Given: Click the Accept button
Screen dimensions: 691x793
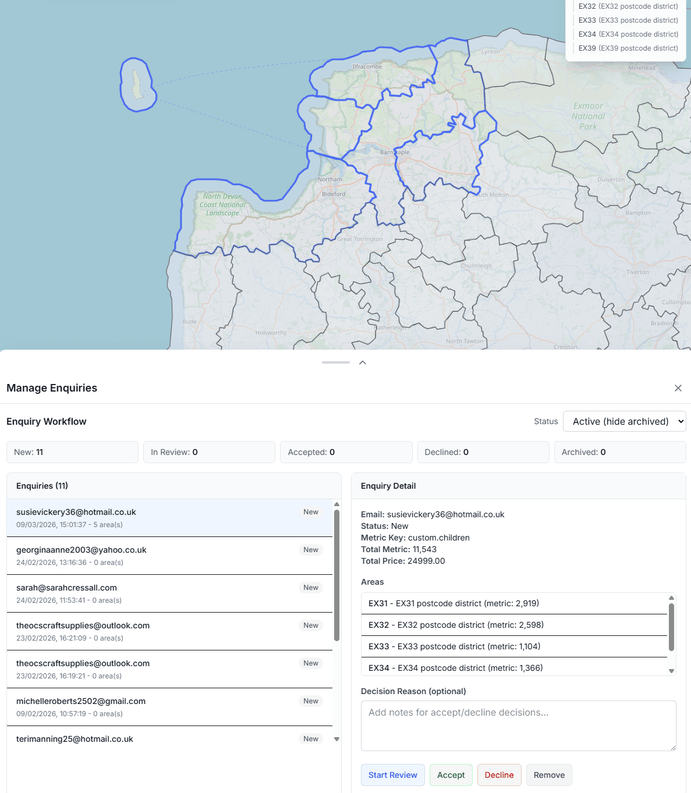Looking at the screenshot, I should click(x=451, y=774).
